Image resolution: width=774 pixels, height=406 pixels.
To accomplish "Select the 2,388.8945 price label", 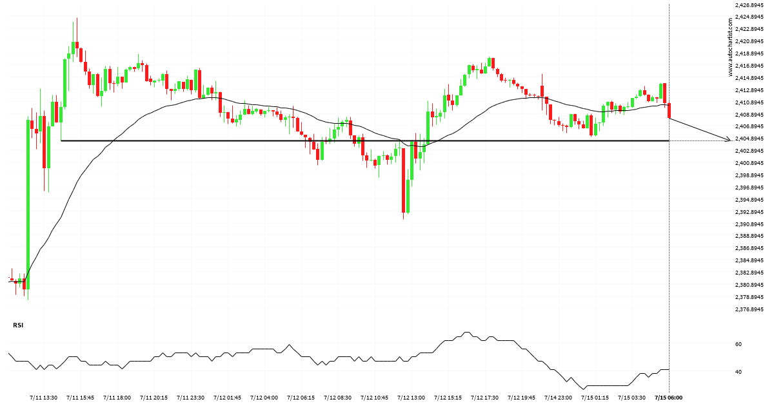I will point(749,237).
